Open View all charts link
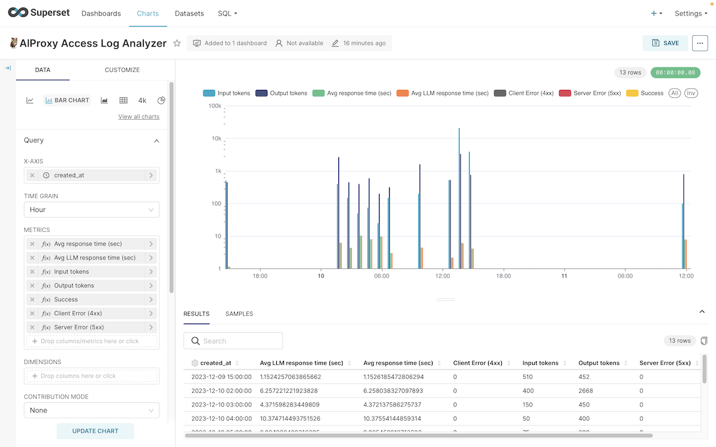 point(138,116)
